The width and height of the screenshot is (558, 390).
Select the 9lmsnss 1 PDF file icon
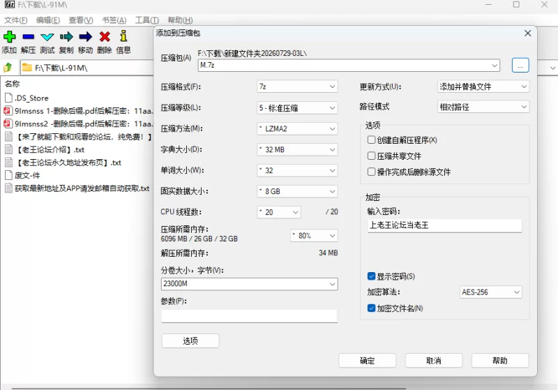click(x=8, y=111)
